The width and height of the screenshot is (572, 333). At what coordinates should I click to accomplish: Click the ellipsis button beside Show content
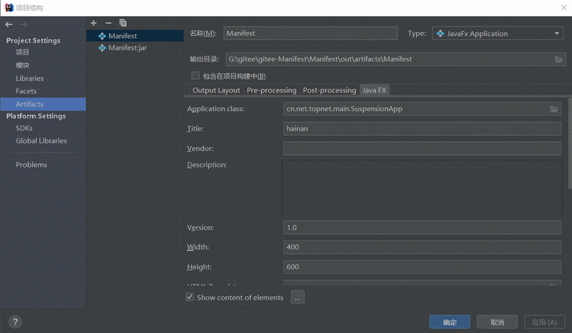(298, 298)
